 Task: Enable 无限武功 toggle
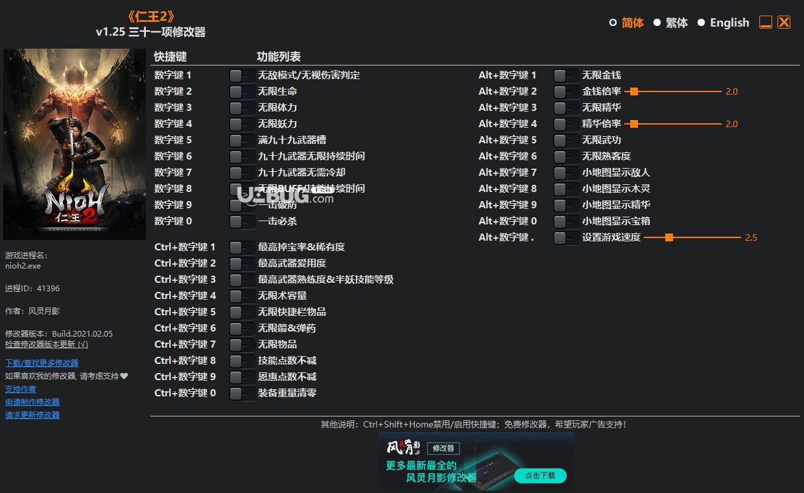pos(566,140)
